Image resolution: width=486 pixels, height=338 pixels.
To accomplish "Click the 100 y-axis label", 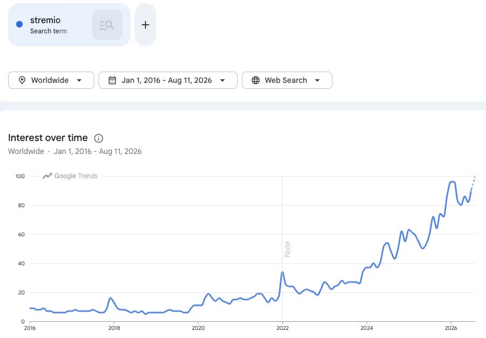I will point(20,176).
